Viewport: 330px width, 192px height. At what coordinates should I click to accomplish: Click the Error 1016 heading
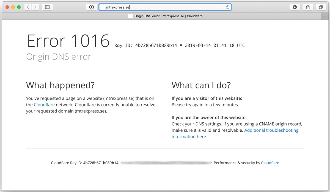(x=68, y=41)
